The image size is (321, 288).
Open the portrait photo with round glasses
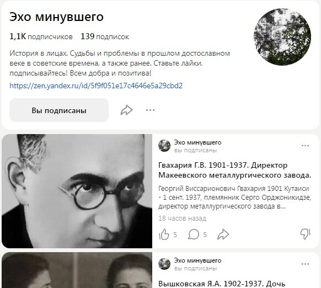pyautogui.click(x=77, y=191)
